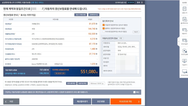The height and width of the screenshot is (106, 188).
Task: Click the 1,070 원 premium for 추가특약
Action: coord(94,64)
